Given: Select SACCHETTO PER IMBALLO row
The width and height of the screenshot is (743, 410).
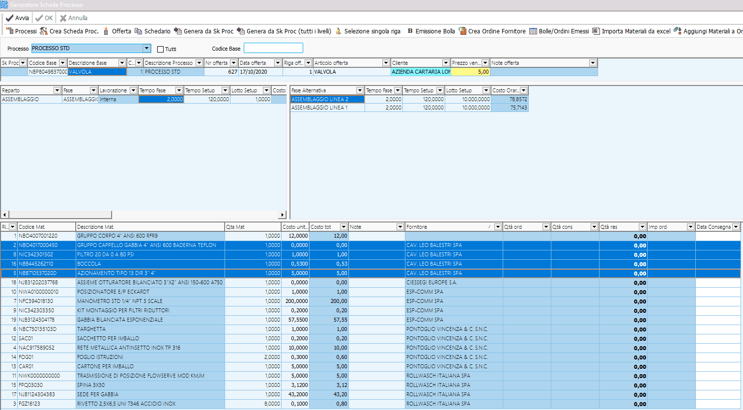Looking at the screenshot, I should [x=371, y=338].
